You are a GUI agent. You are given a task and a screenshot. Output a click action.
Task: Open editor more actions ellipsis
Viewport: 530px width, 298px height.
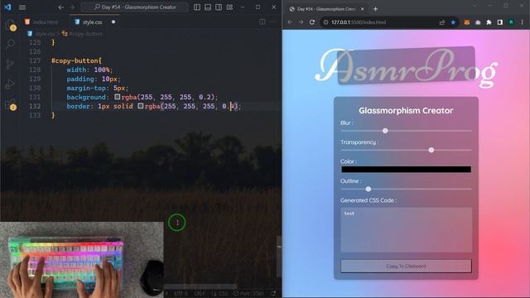pos(273,22)
